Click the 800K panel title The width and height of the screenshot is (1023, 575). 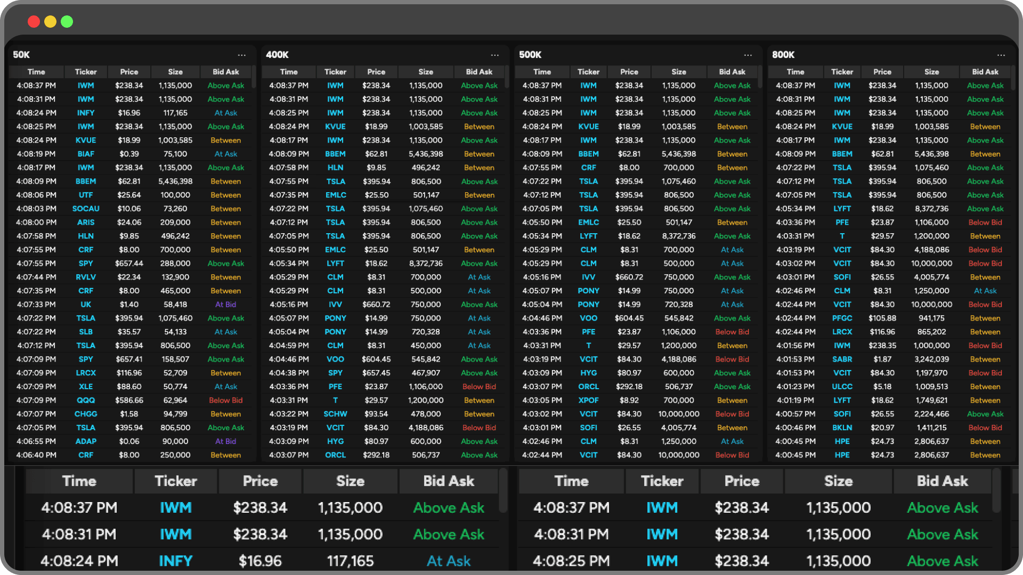click(783, 55)
